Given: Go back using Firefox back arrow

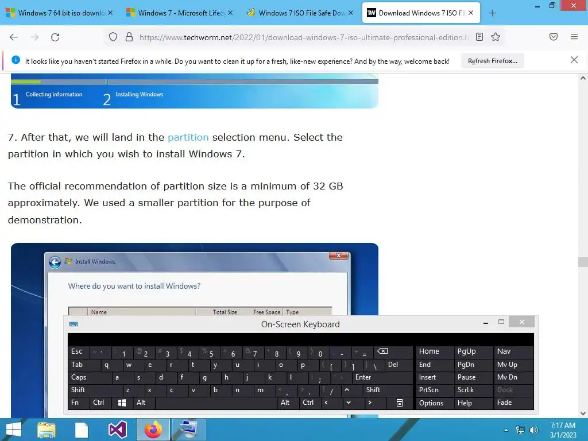Looking at the screenshot, I should coord(14,37).
